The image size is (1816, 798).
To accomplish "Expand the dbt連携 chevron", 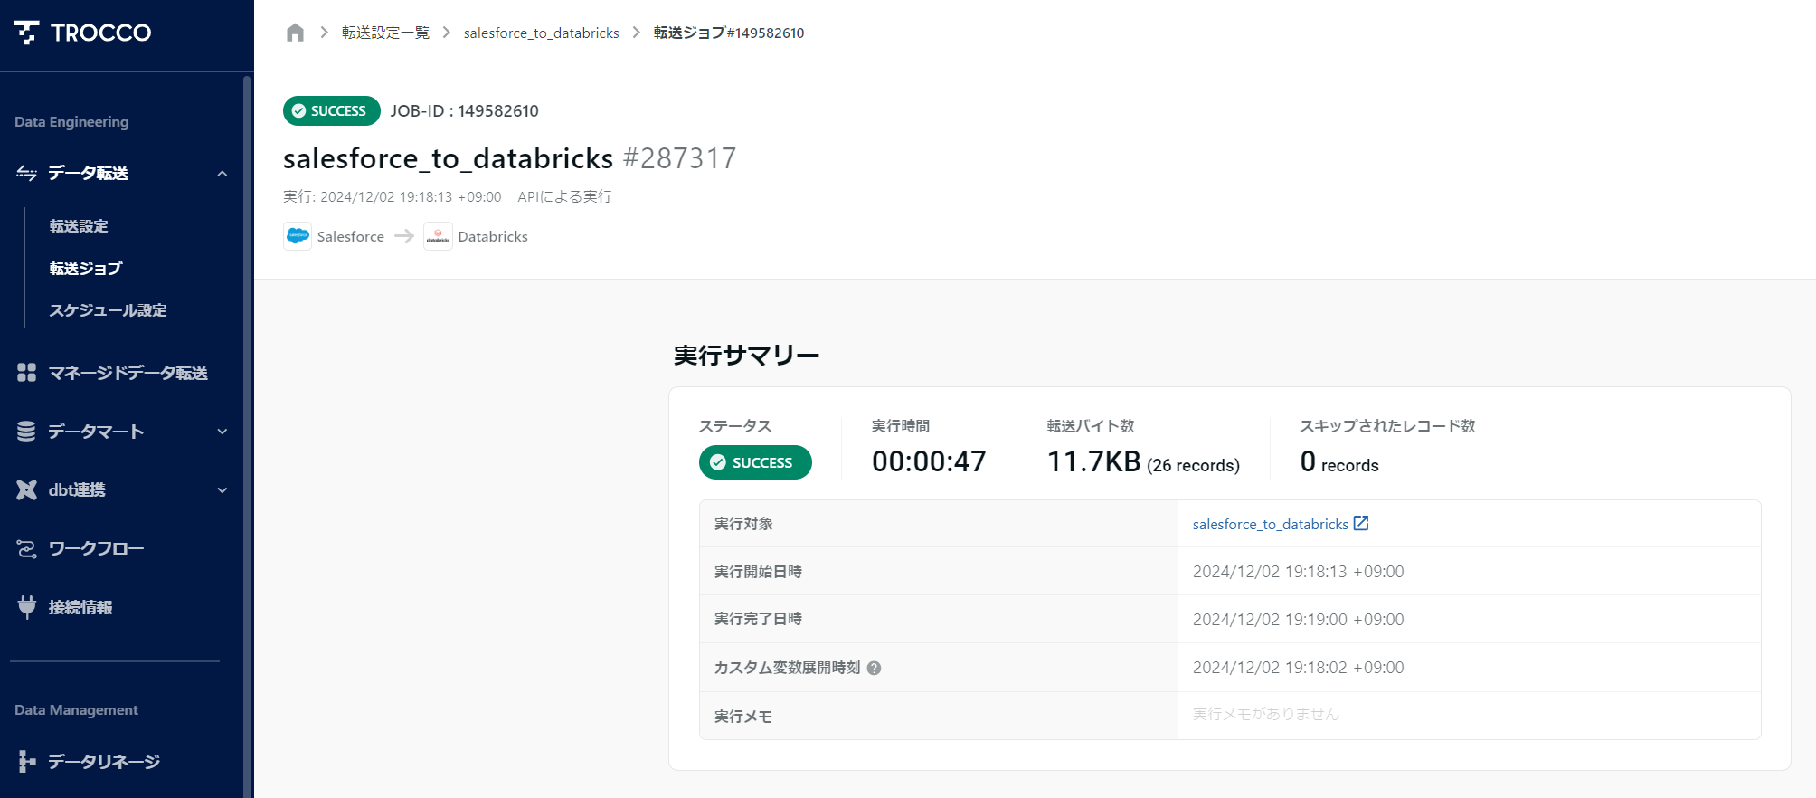I will pyautogui.click(x=222, y=490).
